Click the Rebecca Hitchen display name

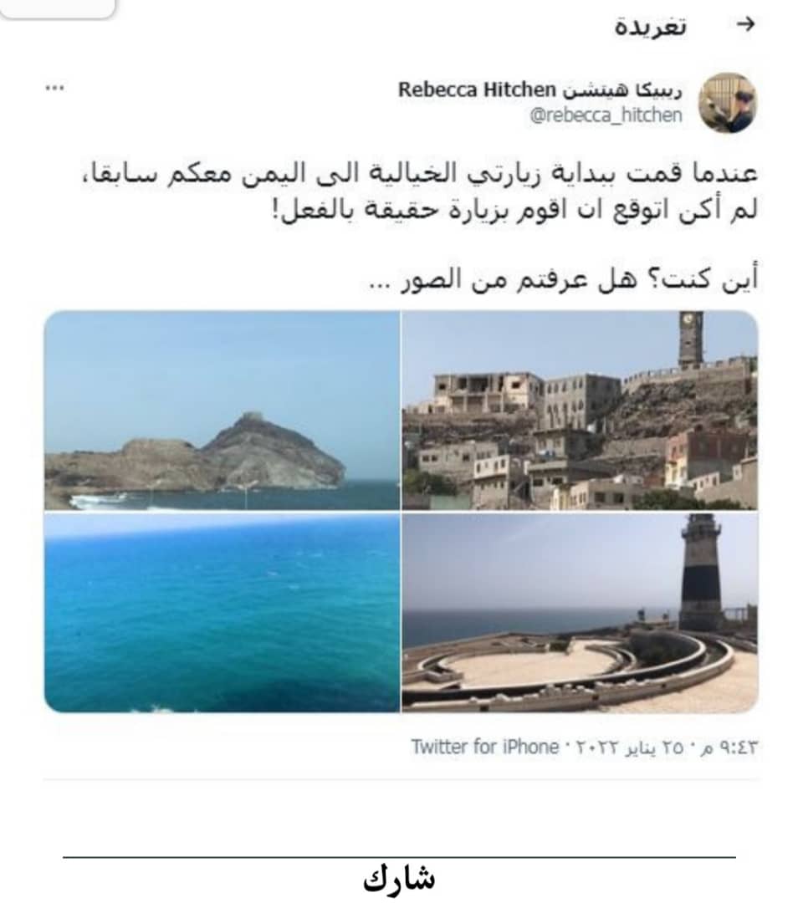477,89
